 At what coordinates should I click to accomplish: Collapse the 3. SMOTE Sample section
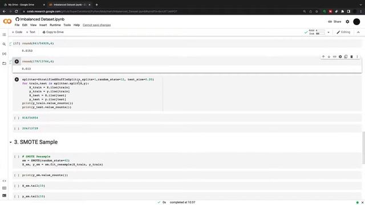pyautogui.click(x=10, y=142)
